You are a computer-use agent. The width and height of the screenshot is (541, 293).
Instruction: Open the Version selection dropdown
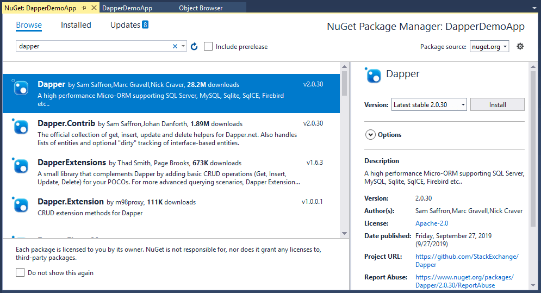[429, 104]
